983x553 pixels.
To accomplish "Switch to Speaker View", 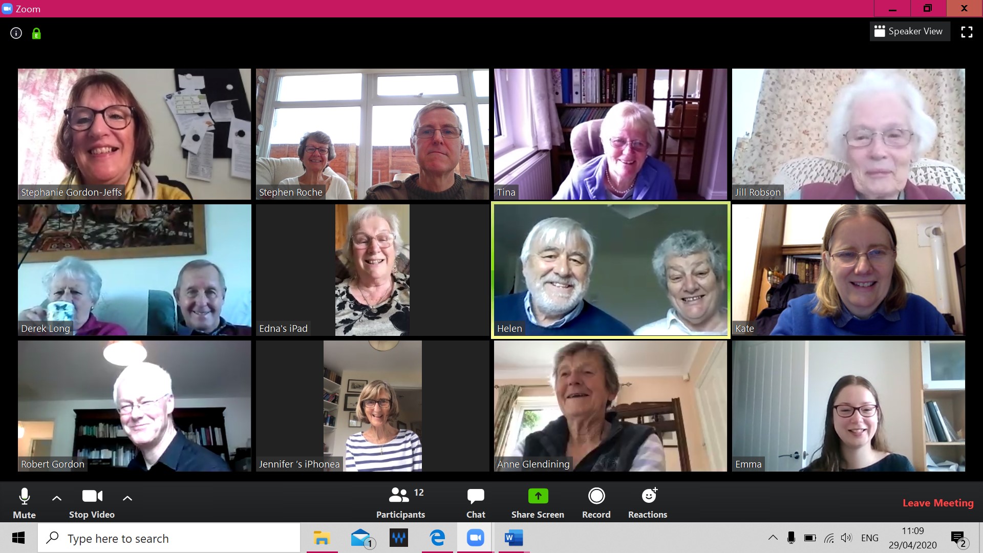I will click(x=909, y=32).
